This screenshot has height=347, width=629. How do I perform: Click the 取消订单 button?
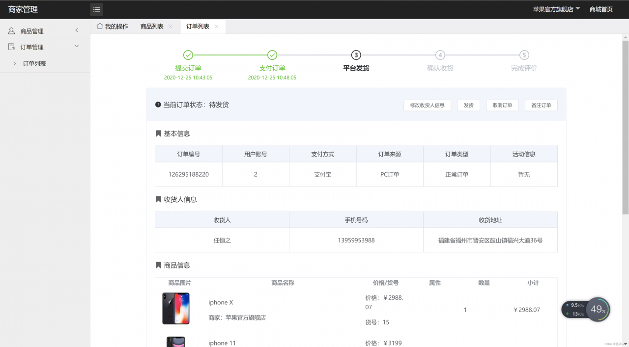coord(502,105)
